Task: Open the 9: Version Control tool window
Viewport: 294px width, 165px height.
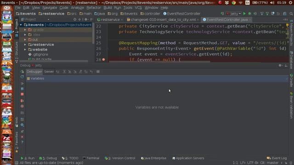Action: pos(120,158)
